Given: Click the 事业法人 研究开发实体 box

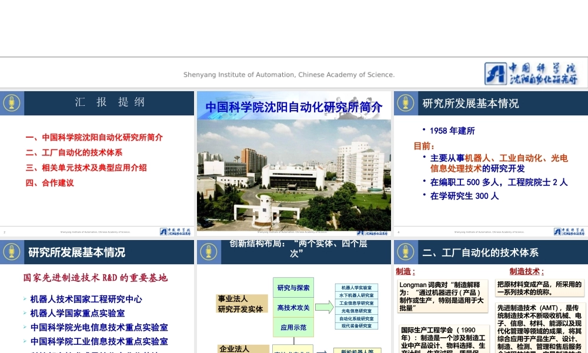Looking at the screenshot, I should (242, 304).
